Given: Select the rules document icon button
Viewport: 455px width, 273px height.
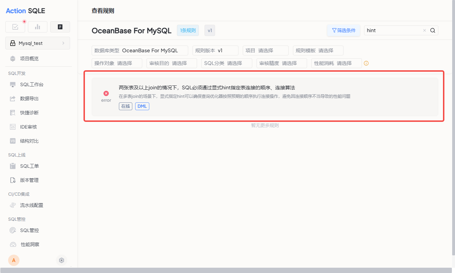Looking at the screenshot, I should (60, 27).
